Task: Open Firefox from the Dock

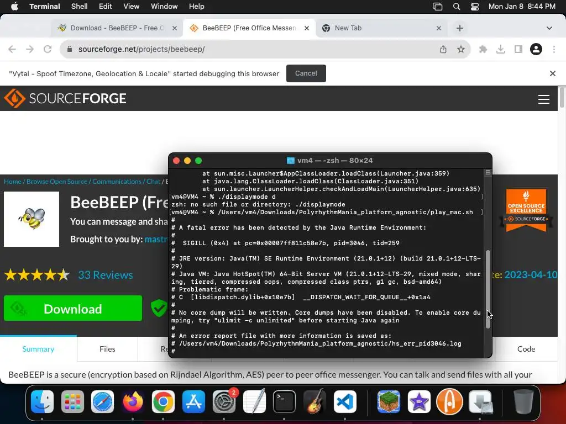Action: (x=133, y=401)
